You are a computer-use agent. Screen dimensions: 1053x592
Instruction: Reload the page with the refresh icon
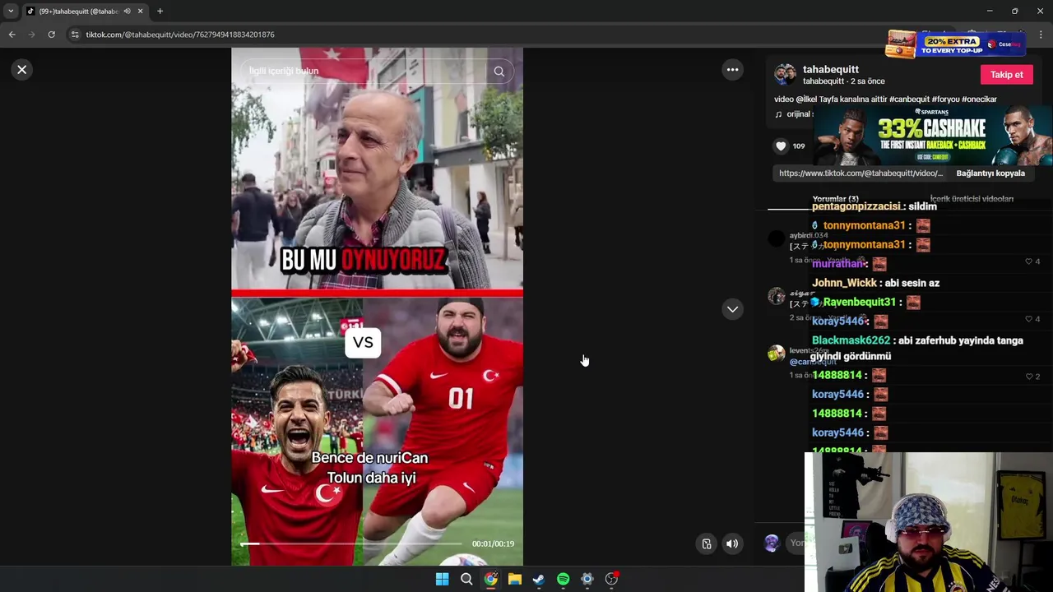[51, 35]
